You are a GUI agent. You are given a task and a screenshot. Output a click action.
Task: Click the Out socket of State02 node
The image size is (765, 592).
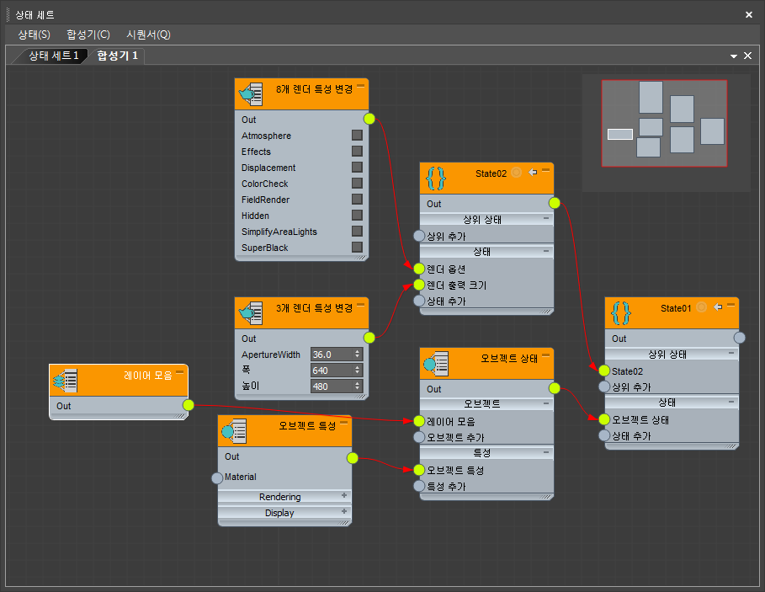click(x=555, y=203)
